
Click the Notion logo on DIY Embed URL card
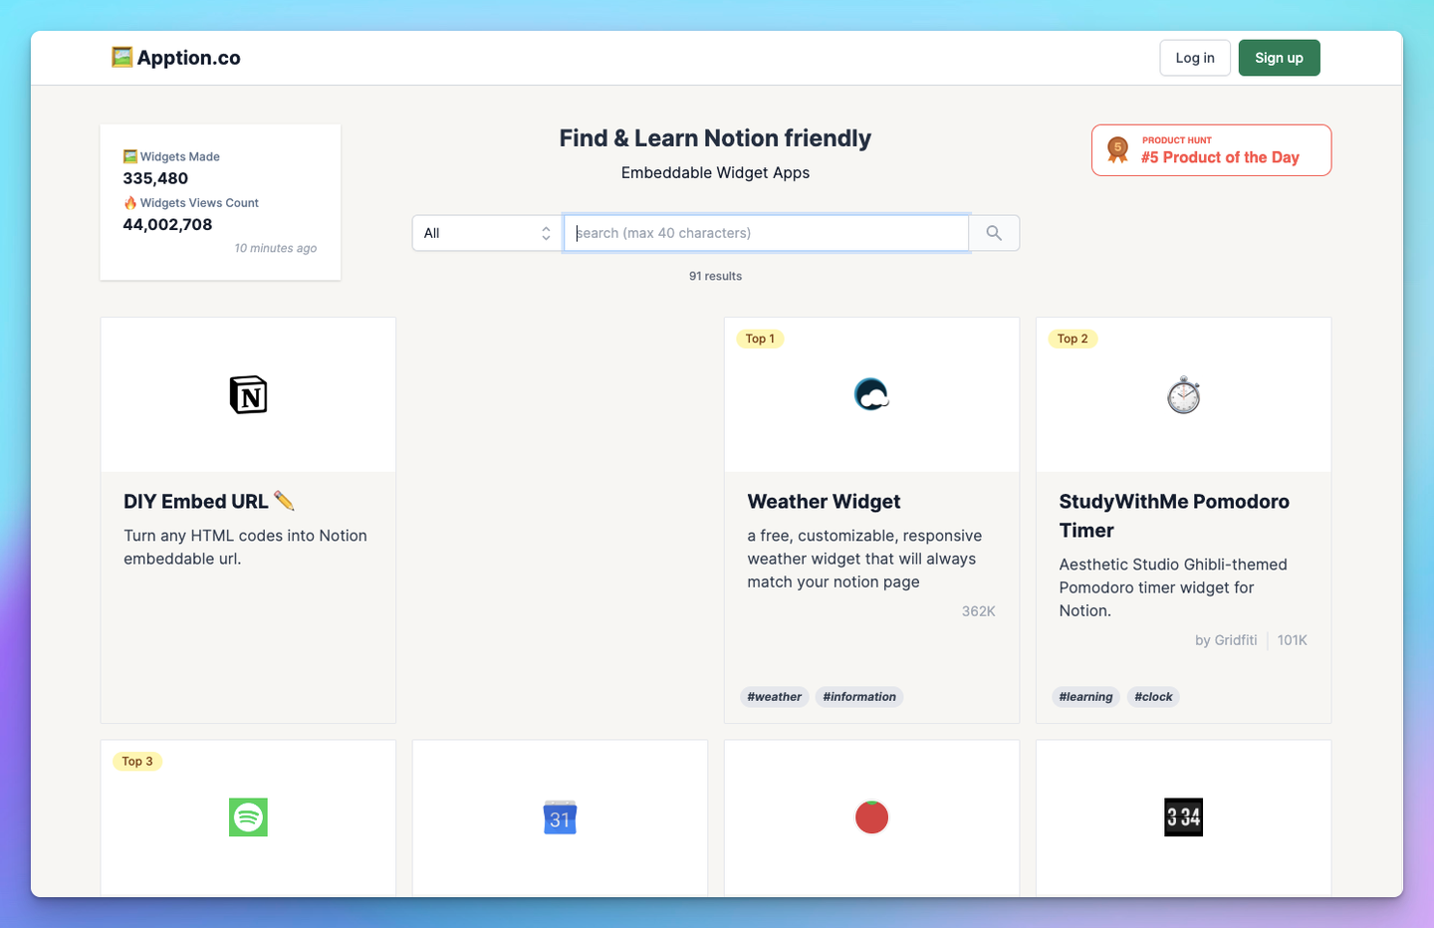click(x=247, y=394)
